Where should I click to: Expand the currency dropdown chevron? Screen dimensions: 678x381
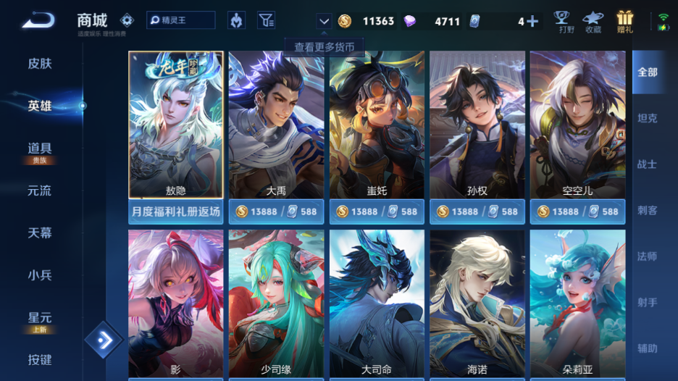coord(324,21)
